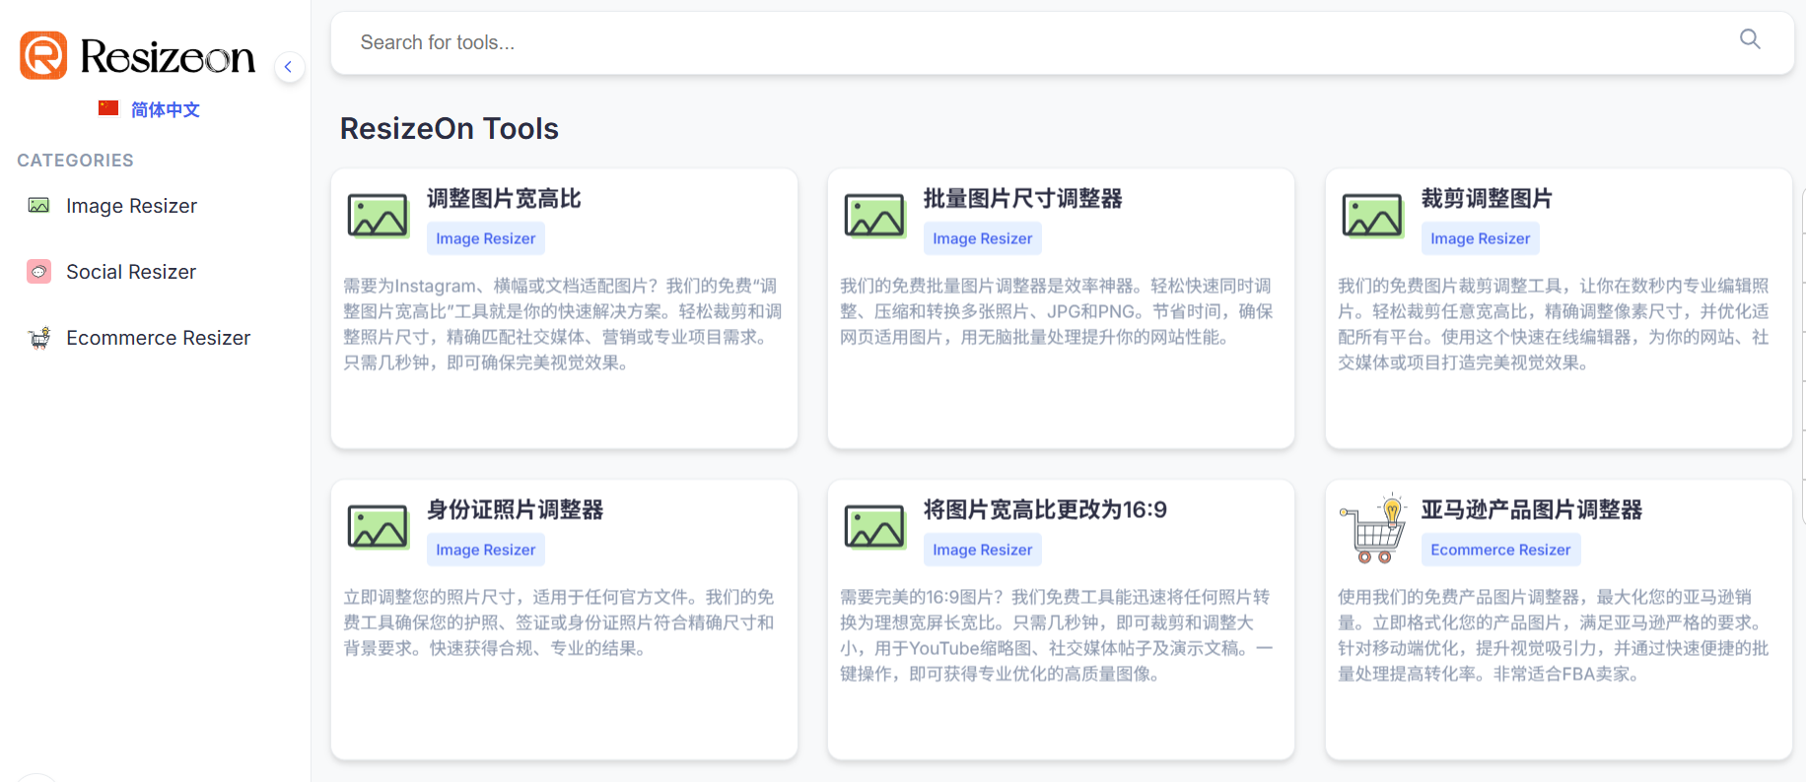Click the ResizeOn Tools heading

(450, 129)
